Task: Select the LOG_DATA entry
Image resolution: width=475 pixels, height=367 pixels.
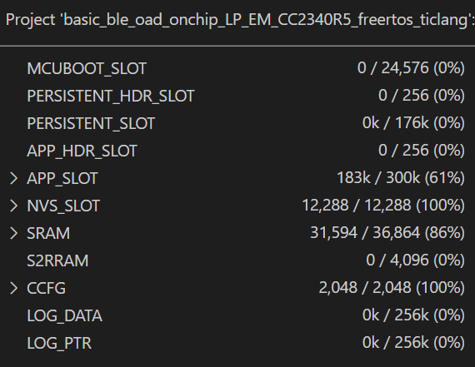Action: pyautogui.click(x=237, y=315)
